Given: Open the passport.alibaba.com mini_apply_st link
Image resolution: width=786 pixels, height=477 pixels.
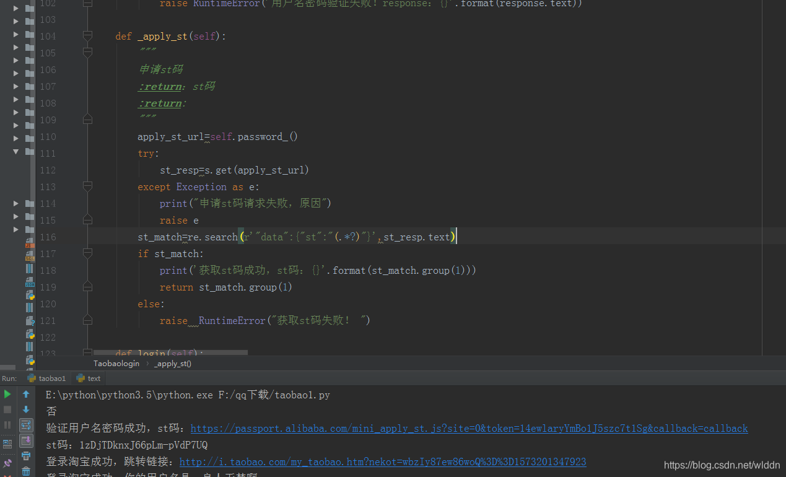Looking at the screenshot, I should point(469,428).
